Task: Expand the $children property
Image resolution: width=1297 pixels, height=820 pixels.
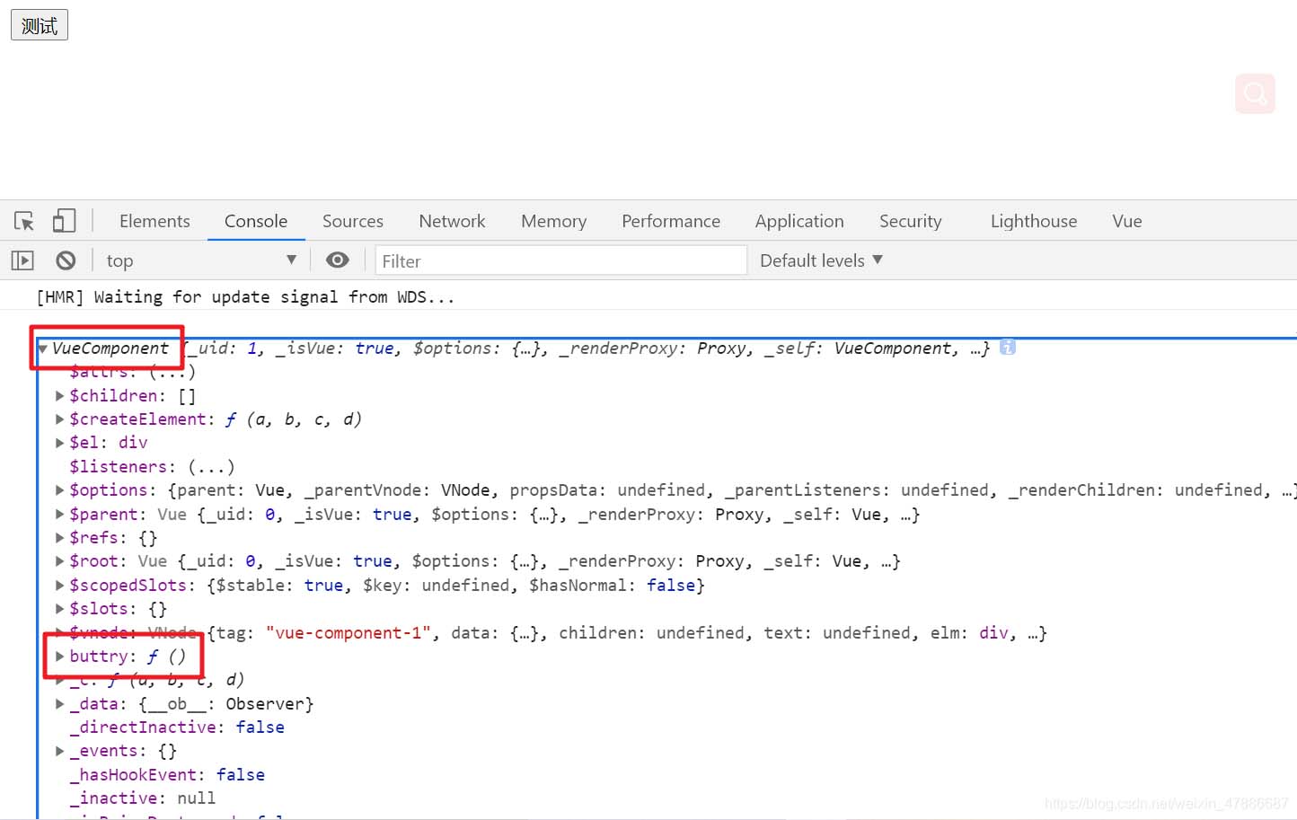Action: [59, 396]
